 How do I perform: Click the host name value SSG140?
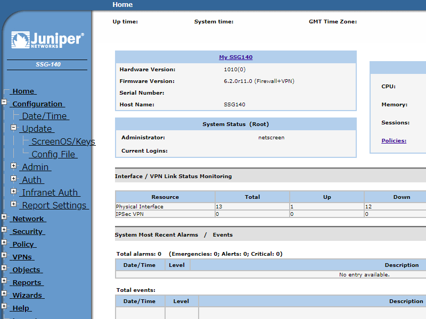234,104
